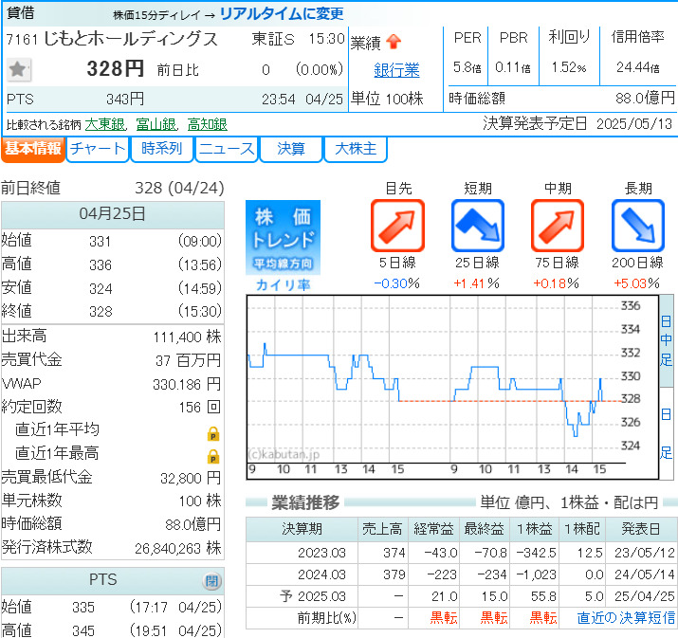
Task: Click the カイリ率 label link
Action: (x=283, y=284)
